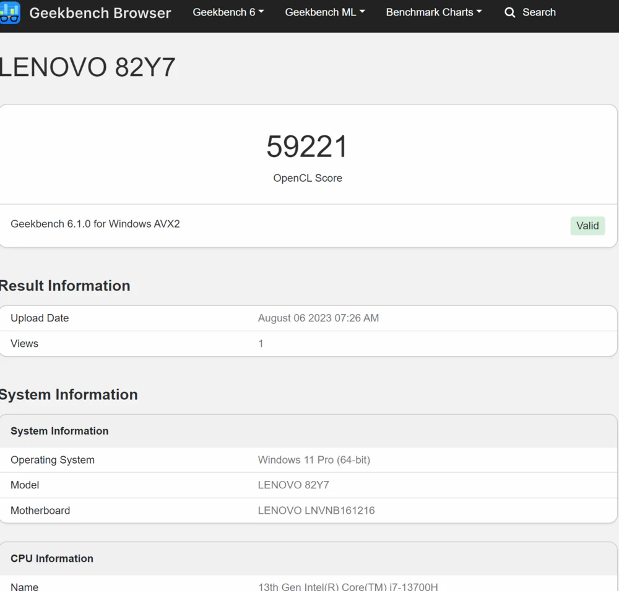Click the OpenCL Score label
Viewport: 619px width, 591px height.
[308, 178]
